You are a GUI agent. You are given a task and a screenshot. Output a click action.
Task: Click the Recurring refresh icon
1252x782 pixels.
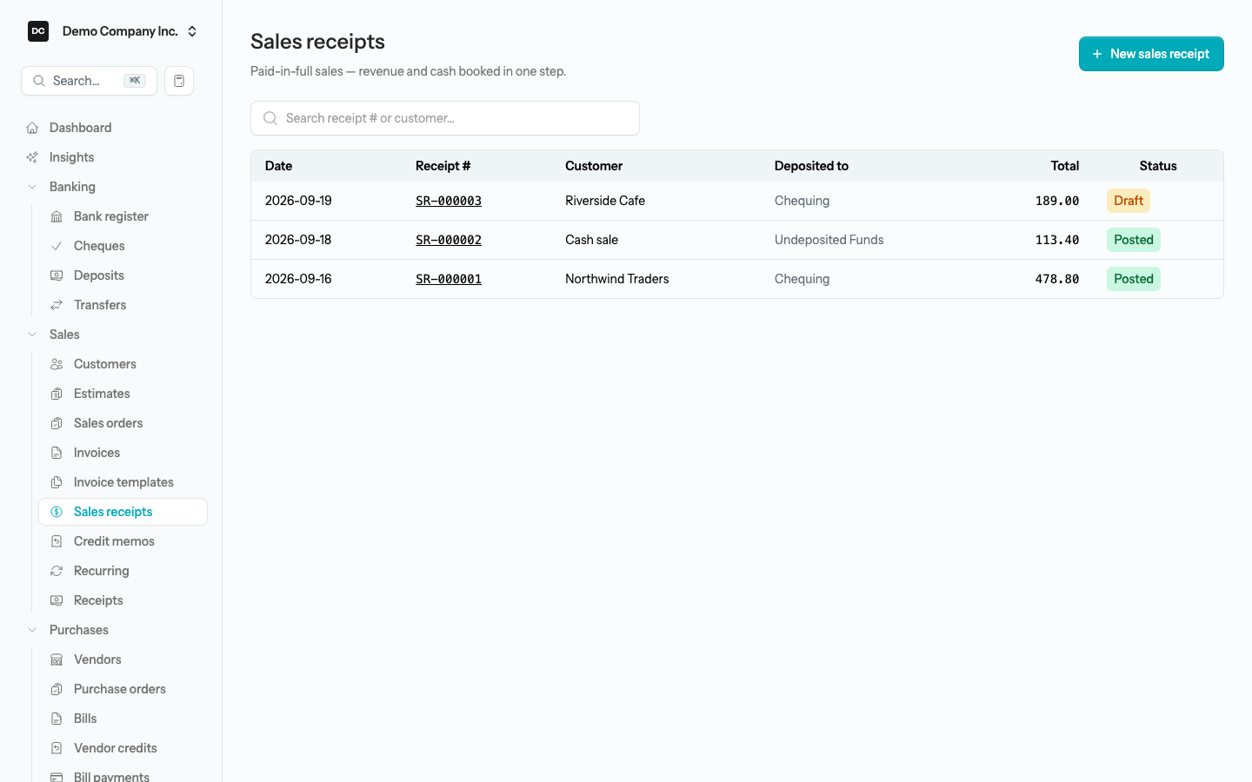(57, 571)
